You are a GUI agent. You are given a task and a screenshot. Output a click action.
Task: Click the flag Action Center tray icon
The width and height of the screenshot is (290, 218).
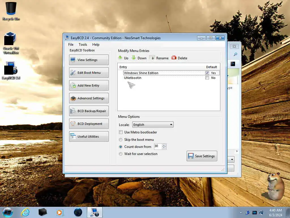248,213
